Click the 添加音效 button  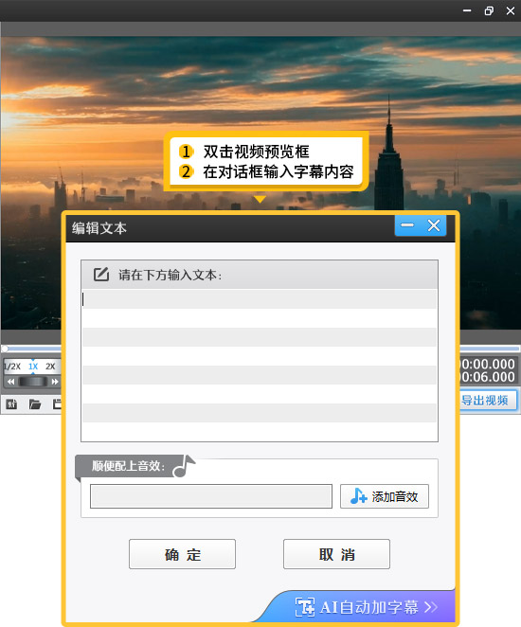[x=385, y=496]
